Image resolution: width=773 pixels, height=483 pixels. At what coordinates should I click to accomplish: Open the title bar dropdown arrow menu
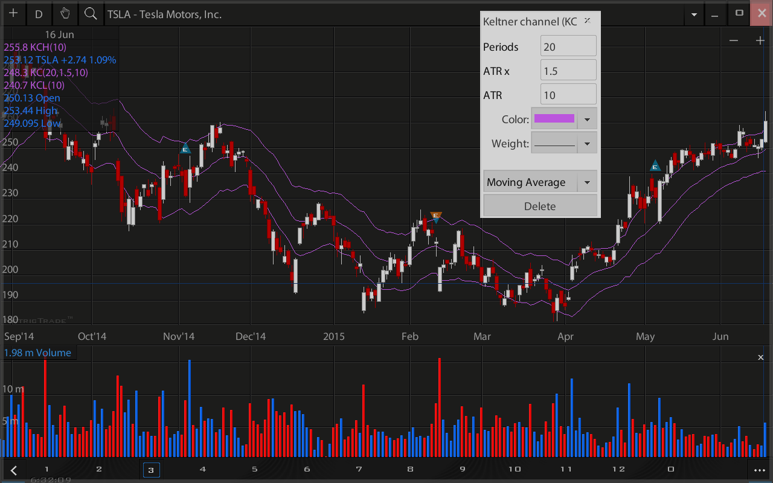click(x=694, y=14)
